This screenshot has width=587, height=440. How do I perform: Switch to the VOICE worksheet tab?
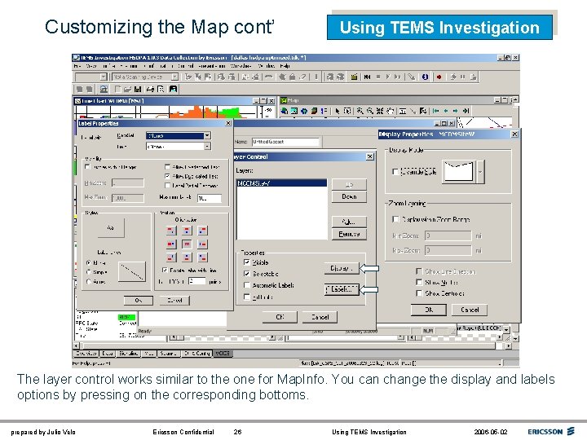click(x=223, y=353)
